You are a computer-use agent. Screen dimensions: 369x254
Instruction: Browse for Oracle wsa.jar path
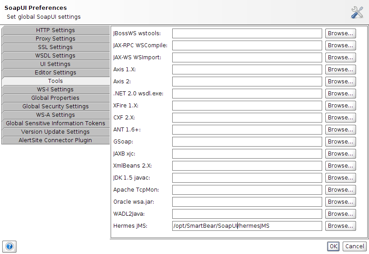[x=340, y=202]
